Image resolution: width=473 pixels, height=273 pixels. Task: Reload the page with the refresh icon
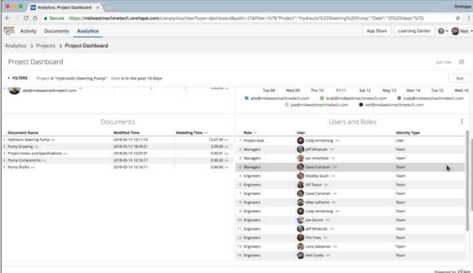(26, 18)
